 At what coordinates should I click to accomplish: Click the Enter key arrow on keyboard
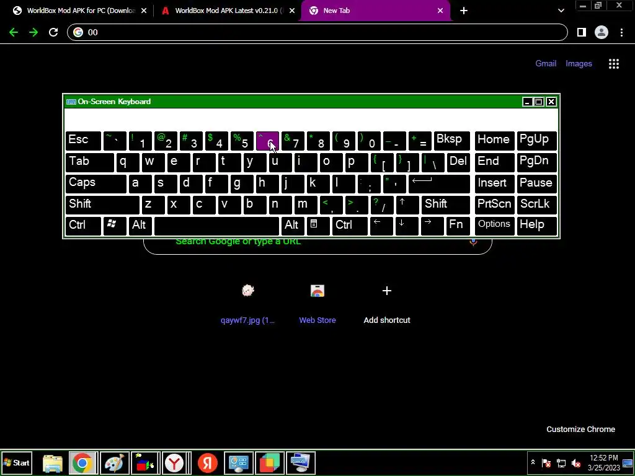(439, 183)
